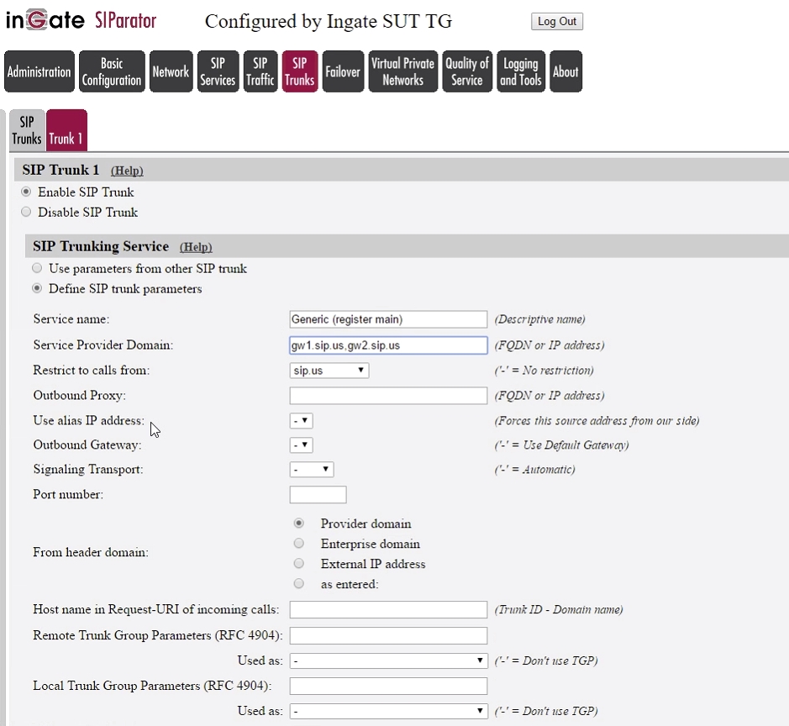This screenshot has height=726, width=789.
Task: Click the 'Use alias IP address:' label
Action: [89, 421]
